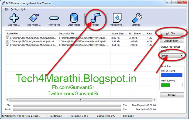Image resolution: width=189 pixels, height=119 pixels.
Task: Click the Output Folder... button
Action: [172, 41]
